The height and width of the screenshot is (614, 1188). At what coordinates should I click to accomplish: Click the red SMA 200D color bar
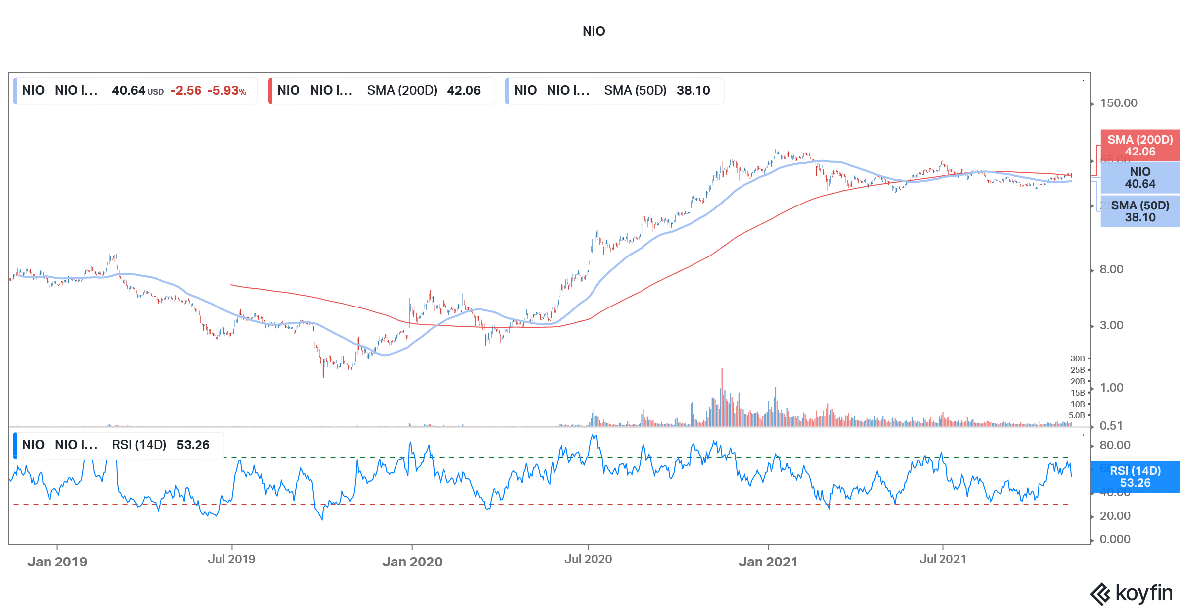270,91
